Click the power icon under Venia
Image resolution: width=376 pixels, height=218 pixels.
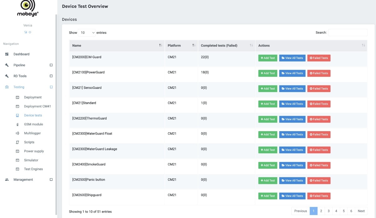[30, 32]
